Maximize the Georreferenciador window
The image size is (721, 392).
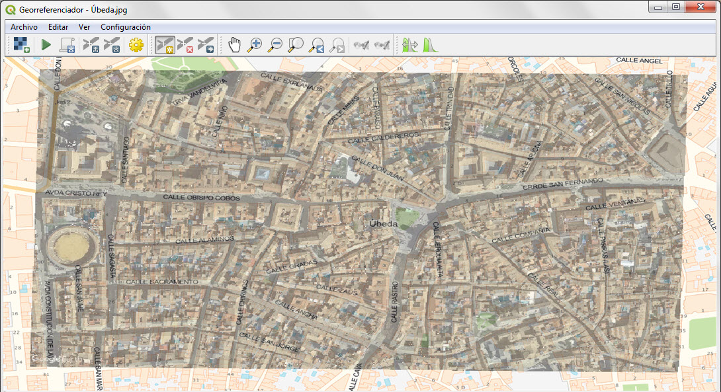[676, 7]
